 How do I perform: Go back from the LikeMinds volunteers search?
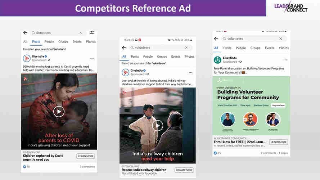(216, 39)
